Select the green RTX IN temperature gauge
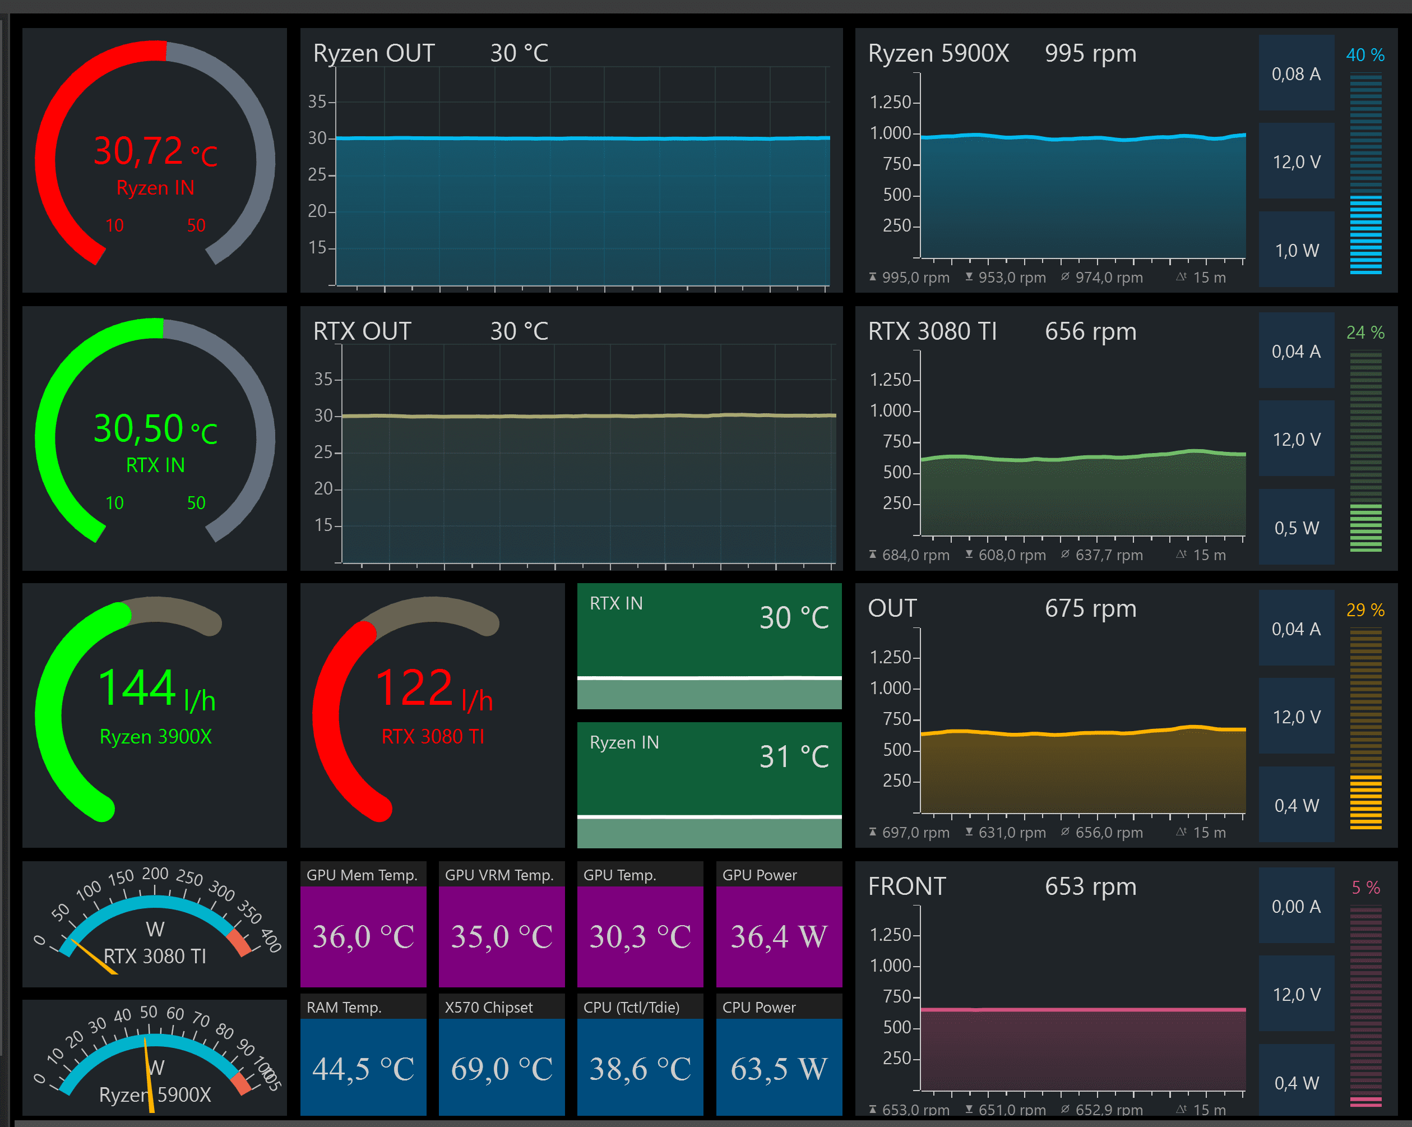The height and width of the screenshot is (1127, 1412). 155,438
